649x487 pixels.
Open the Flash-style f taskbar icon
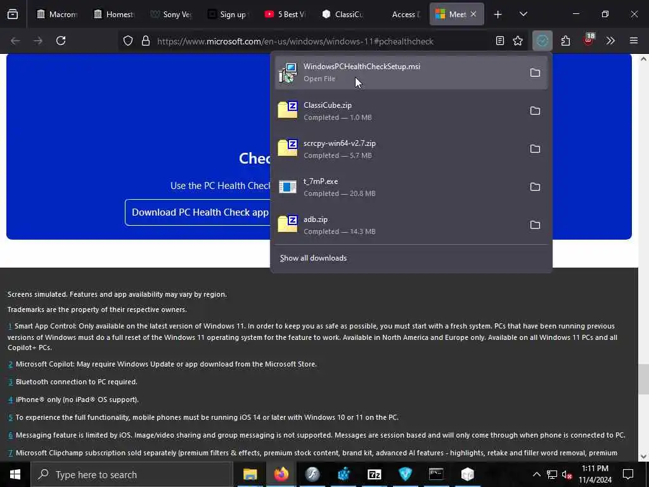coord(312,474)
